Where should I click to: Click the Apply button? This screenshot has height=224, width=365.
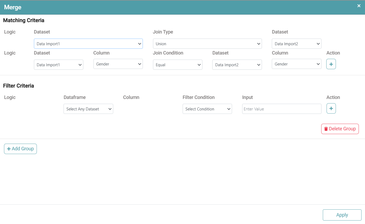[342, 215]
